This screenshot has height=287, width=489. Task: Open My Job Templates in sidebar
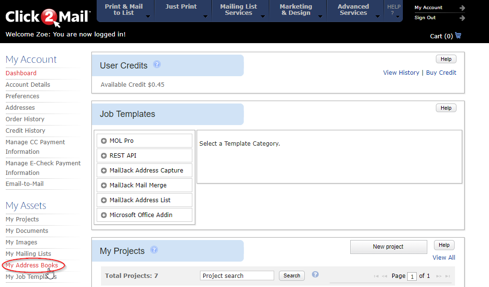(31, 276)
